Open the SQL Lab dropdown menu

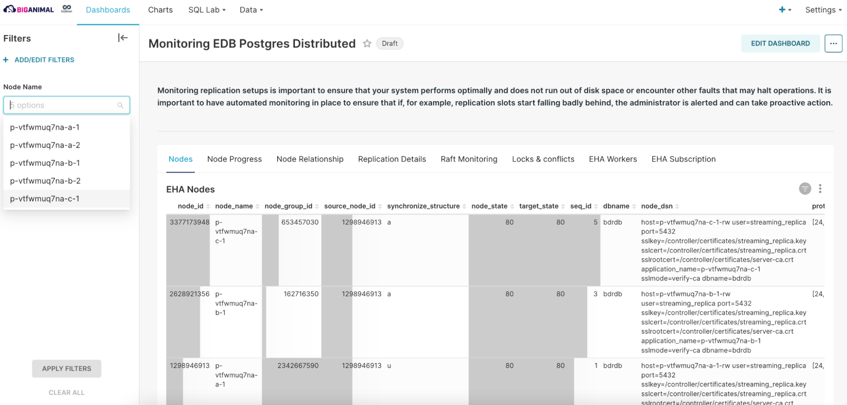pos(207,10)
